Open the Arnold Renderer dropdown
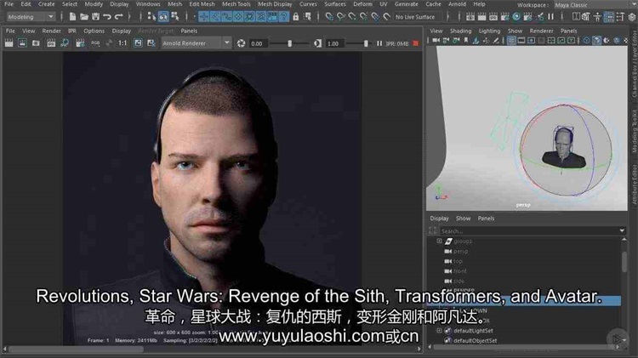Image resolution: width=638 pixels, height=358 pixels. coord(197,43)
